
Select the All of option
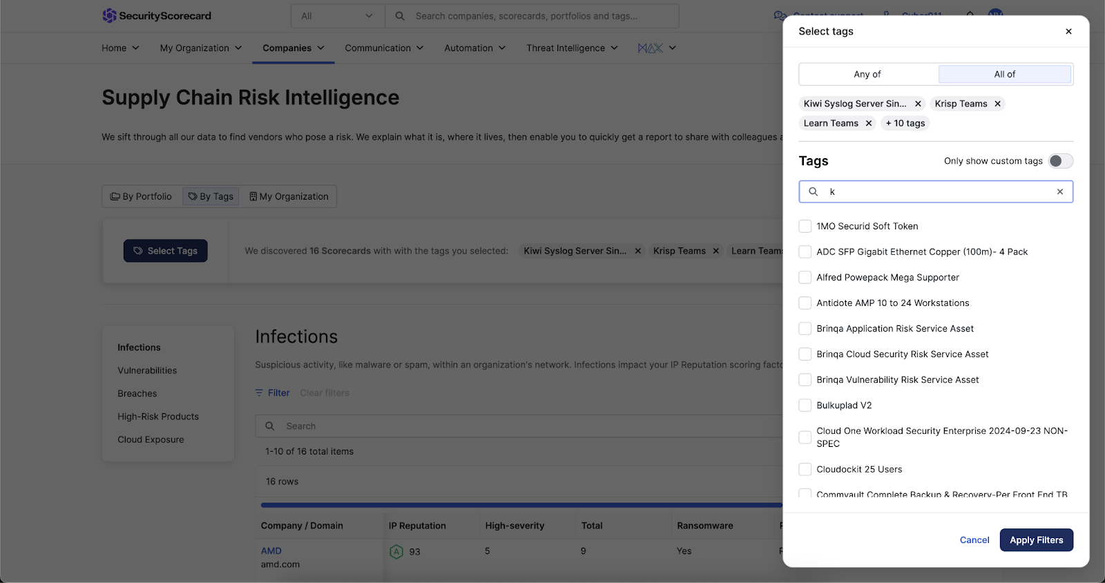[1004, 74]
